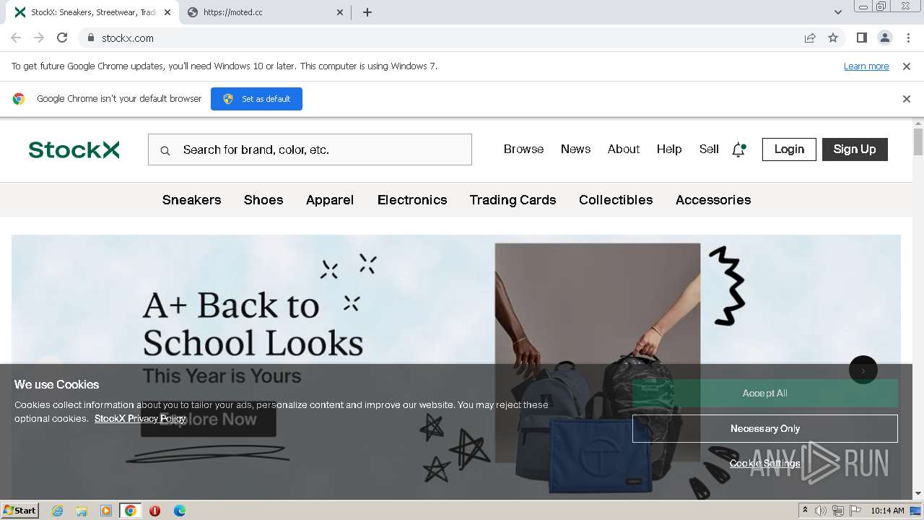Dismiss the Windows 7 update notice
Viewport: 924px width, 520px height.
(907, 66)
